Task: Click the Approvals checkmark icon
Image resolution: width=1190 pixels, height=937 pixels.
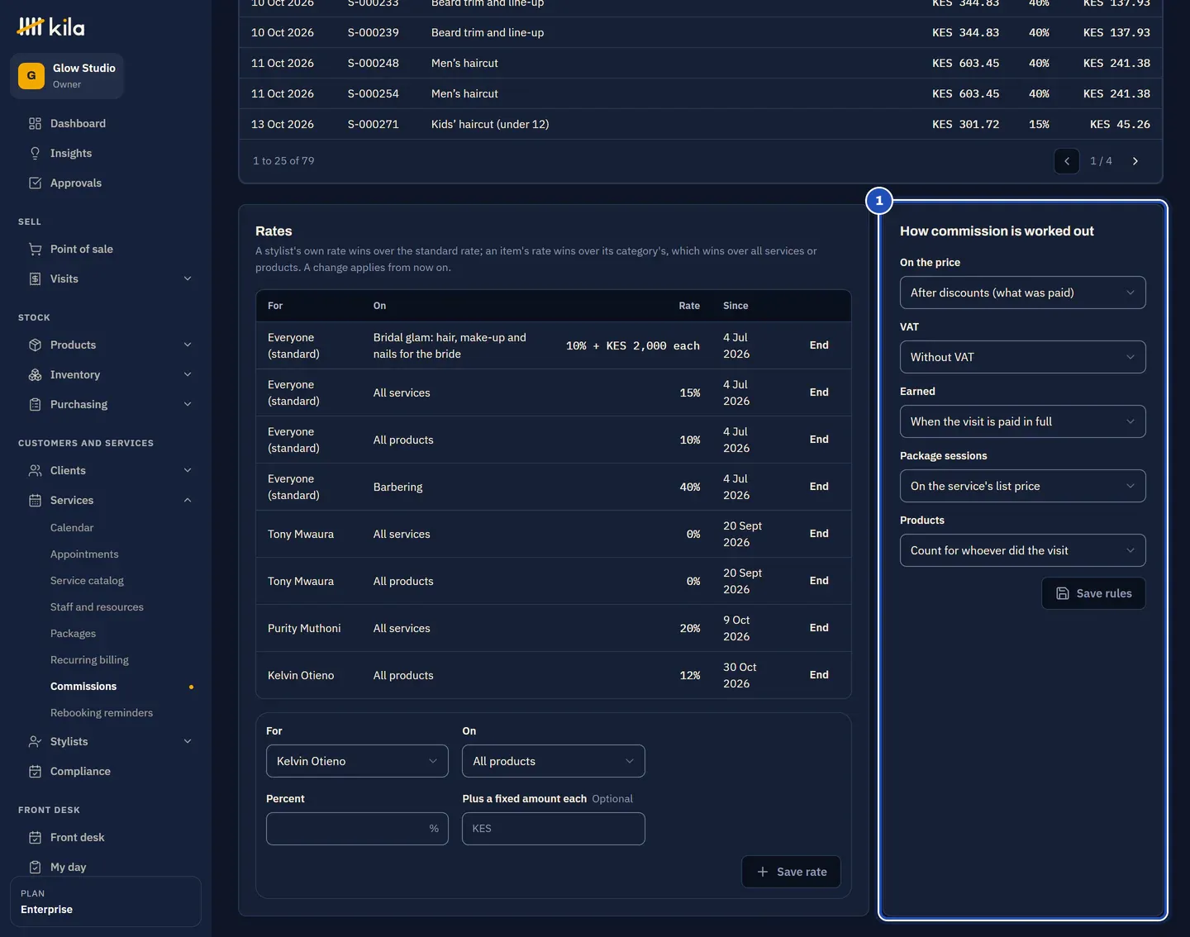Action: 35,183
